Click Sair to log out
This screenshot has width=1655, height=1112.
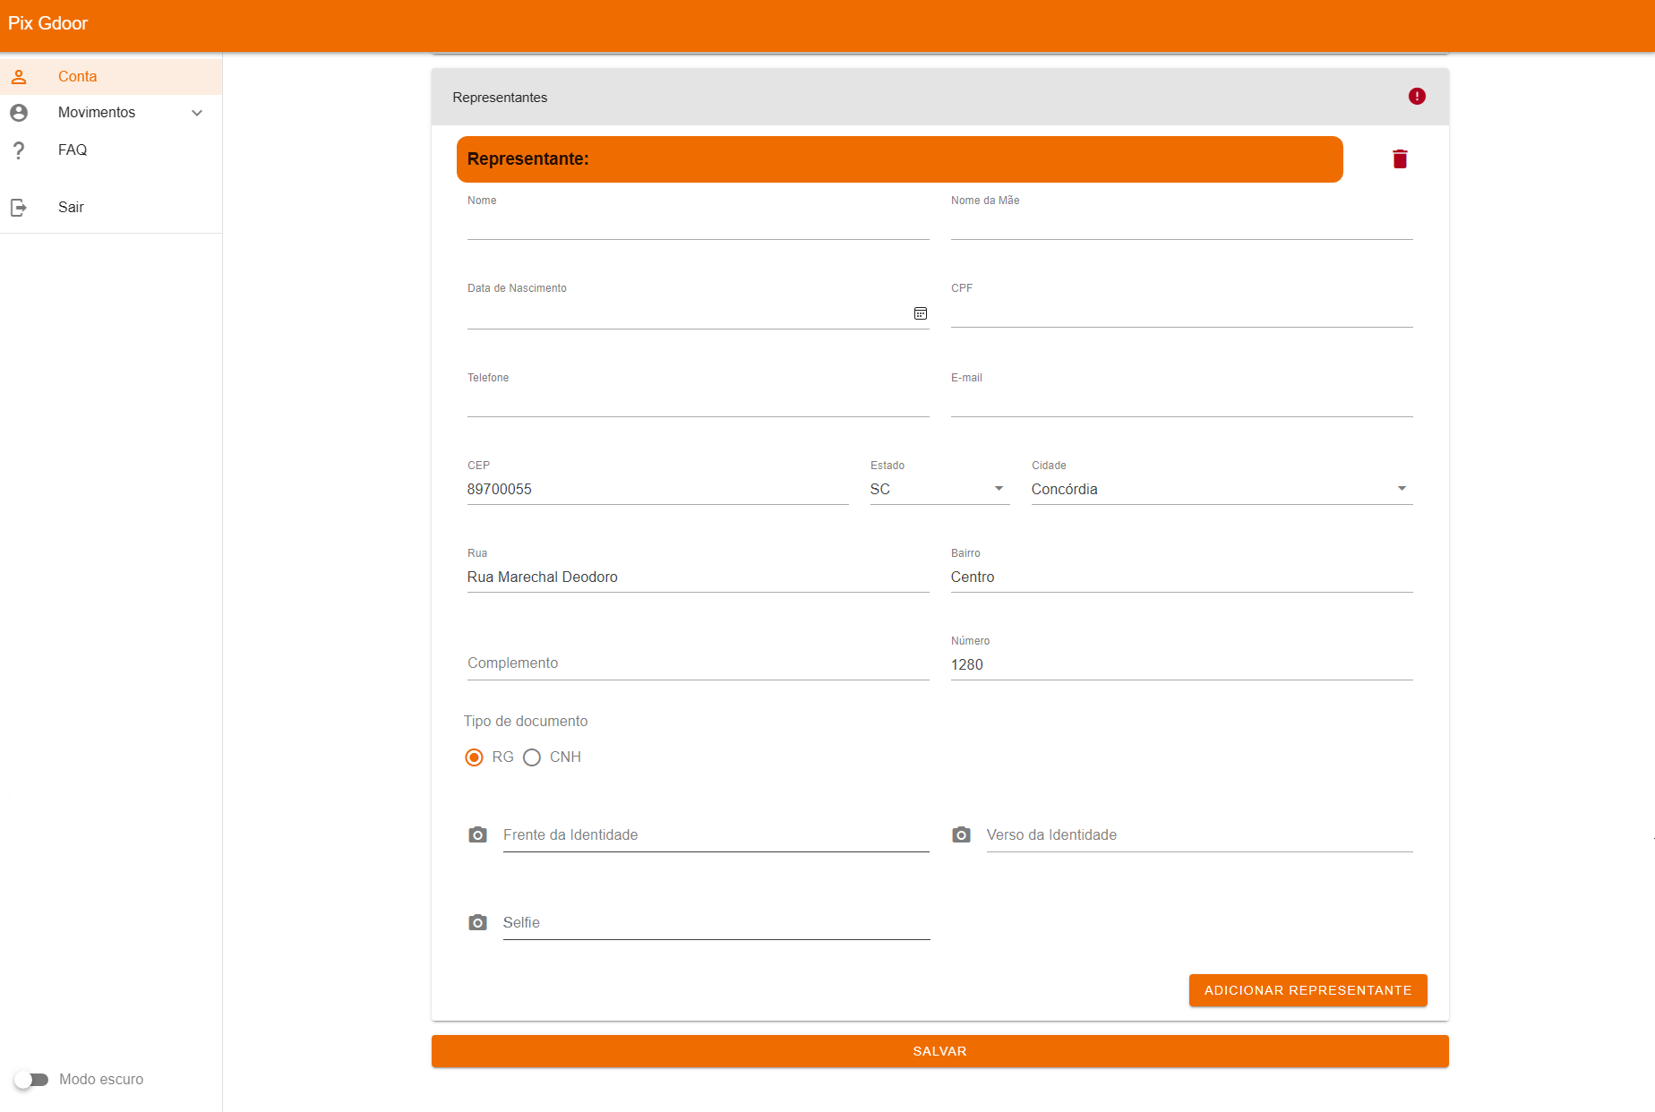pyautogui.click(x=111, y=208)
